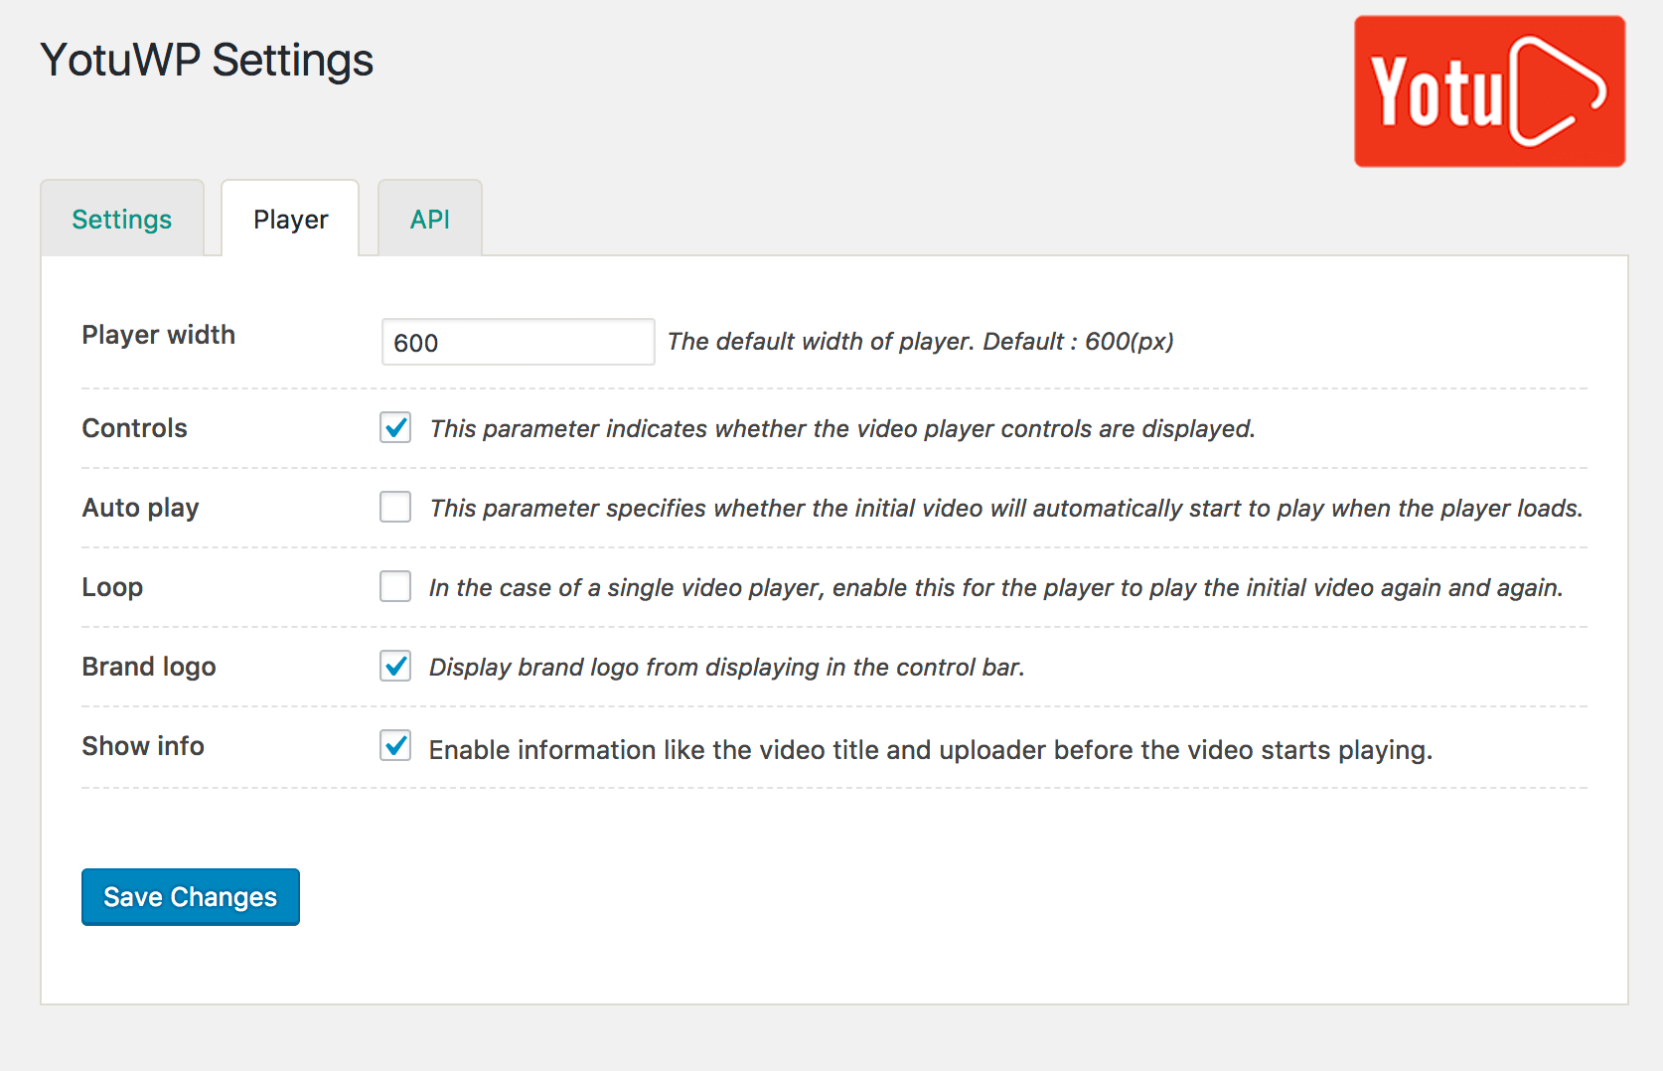Click the Controls setting label
This screenshot has height=1071, width=1663.
[135, 428]
